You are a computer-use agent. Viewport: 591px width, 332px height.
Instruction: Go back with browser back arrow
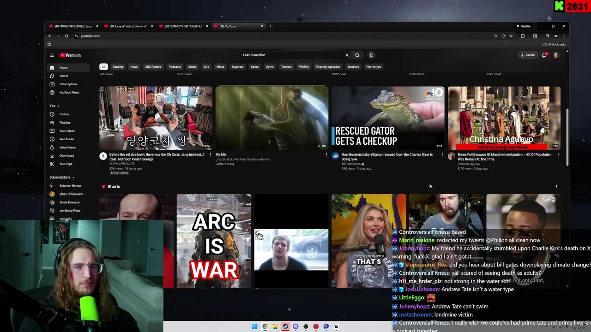[50, 36]
